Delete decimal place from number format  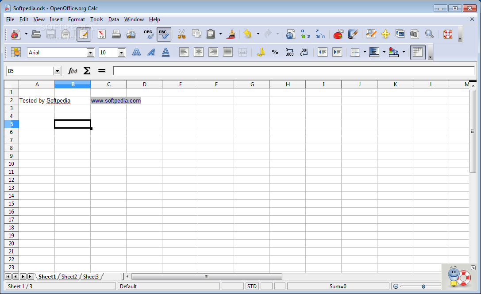pyautogui.click(x=304, y=53)
